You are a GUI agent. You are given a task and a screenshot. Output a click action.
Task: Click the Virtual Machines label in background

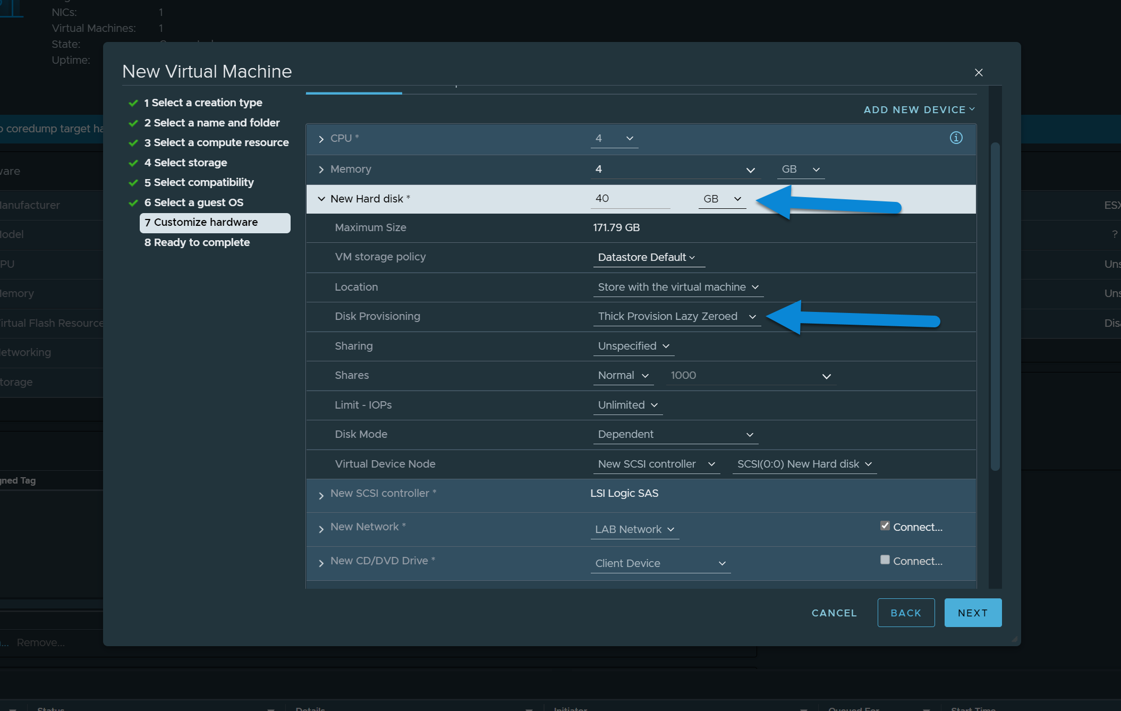94,29
